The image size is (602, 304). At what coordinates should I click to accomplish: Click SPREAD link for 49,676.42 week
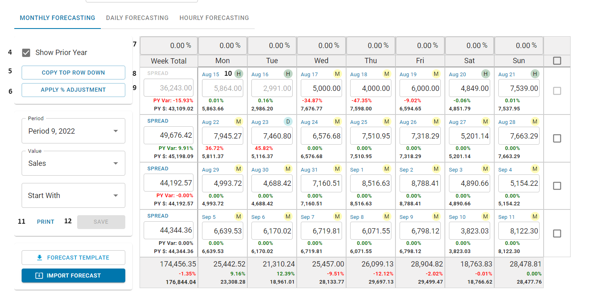click(158, 121)
